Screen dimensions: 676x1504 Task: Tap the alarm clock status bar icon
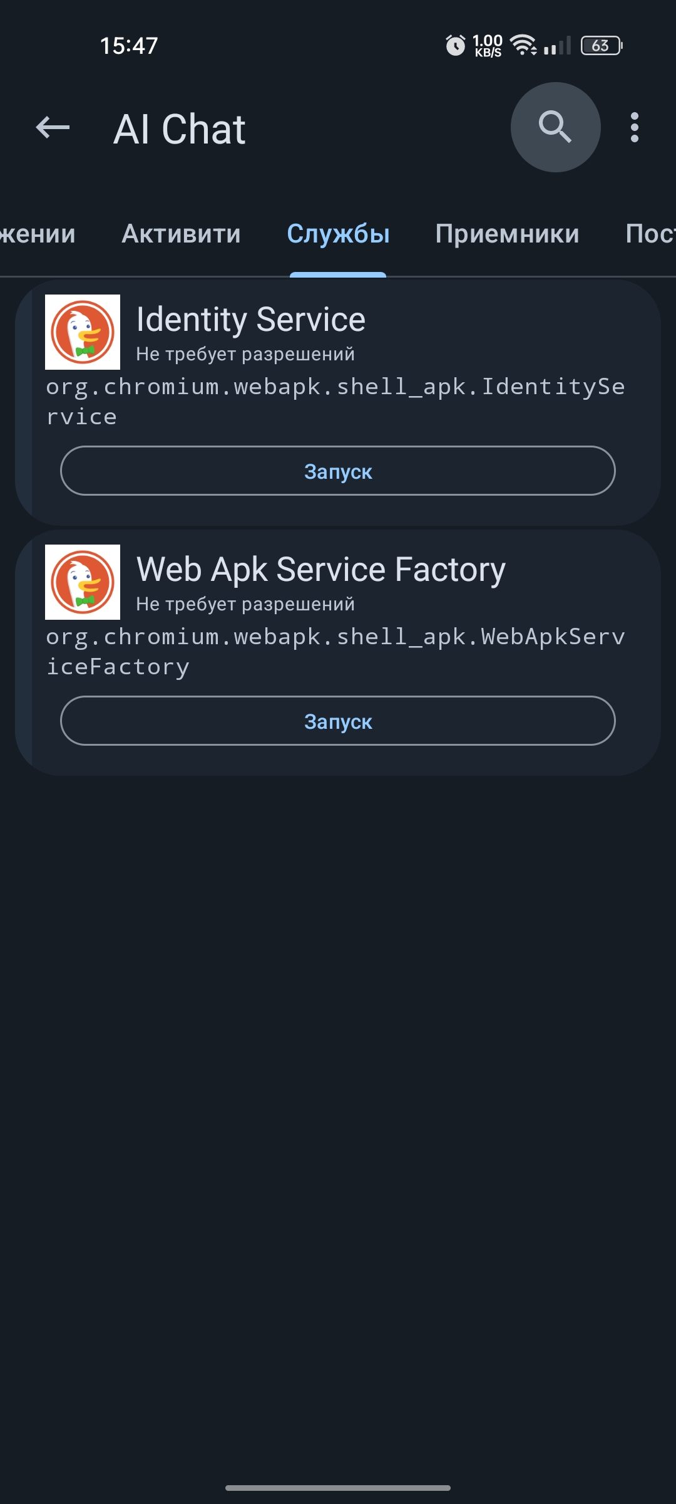point(455,45)
